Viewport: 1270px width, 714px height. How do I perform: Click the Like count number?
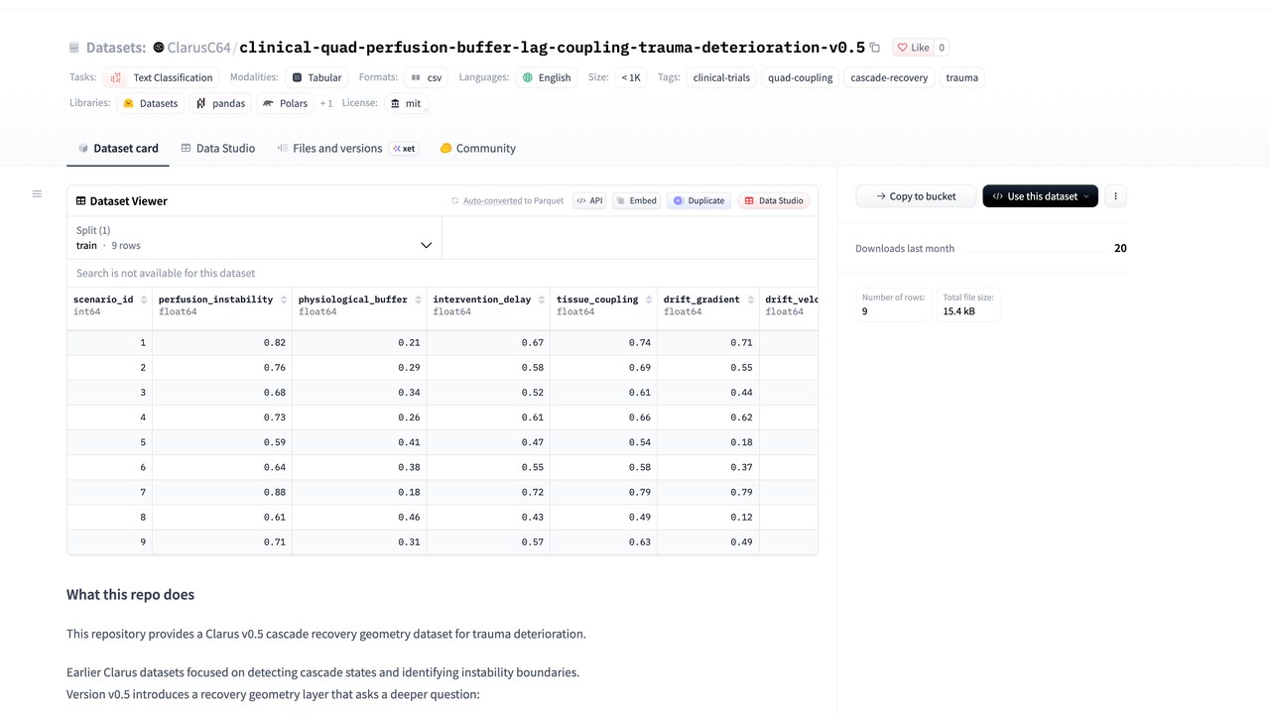(942, 48)
